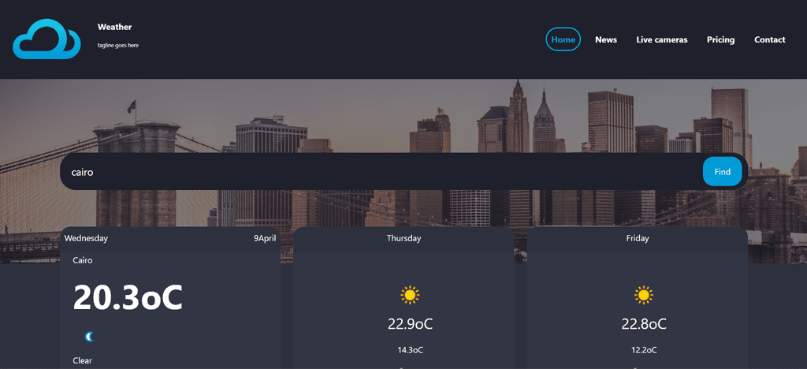
Task: Click the Cairo city name in the card
Action: (x=83, y=260)
